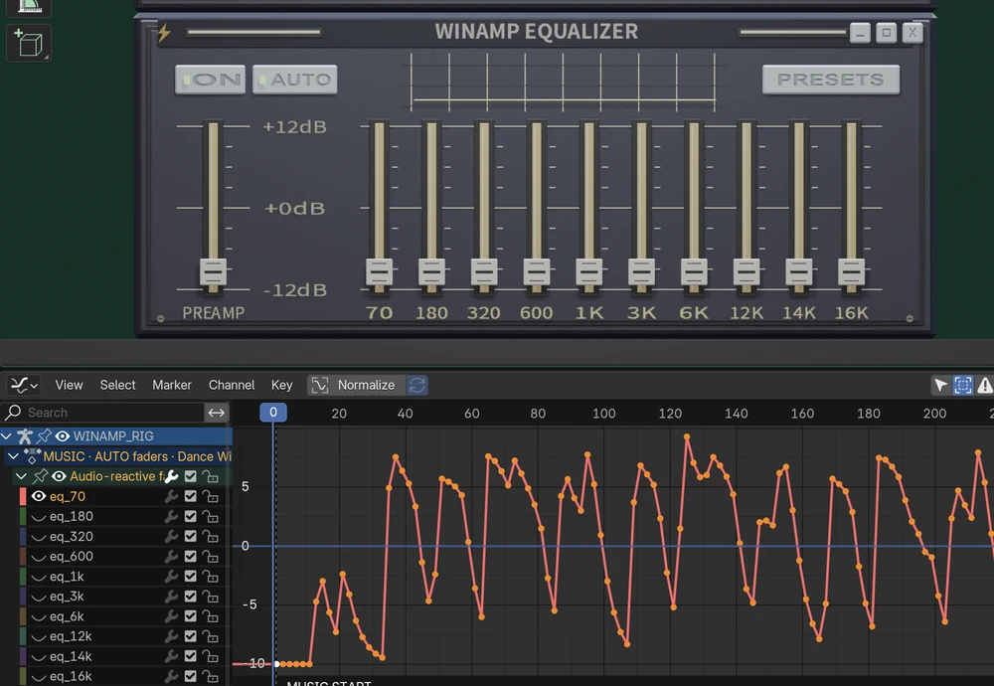
Task: Open the View menu
Action: [69, 385]
